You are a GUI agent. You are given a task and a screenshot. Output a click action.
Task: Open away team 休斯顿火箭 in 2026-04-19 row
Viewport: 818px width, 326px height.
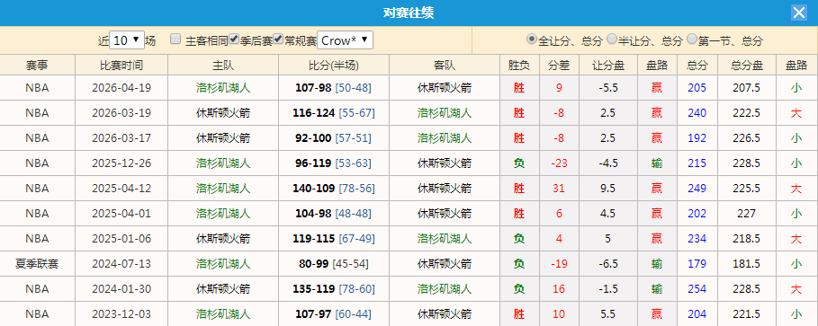click(x=445, y=88)
